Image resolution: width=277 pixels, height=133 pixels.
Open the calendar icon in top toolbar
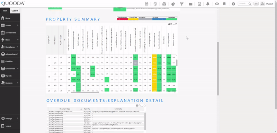tap(146, 4)
